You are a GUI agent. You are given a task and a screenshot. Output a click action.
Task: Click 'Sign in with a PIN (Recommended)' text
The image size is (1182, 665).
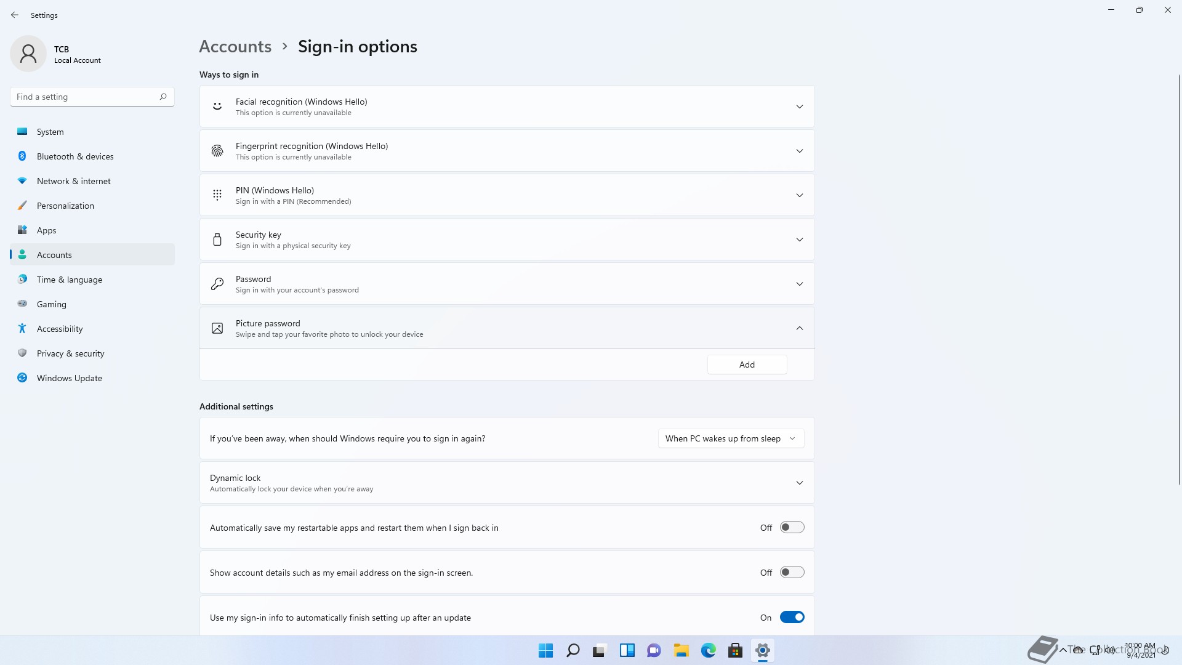[293, 201]
